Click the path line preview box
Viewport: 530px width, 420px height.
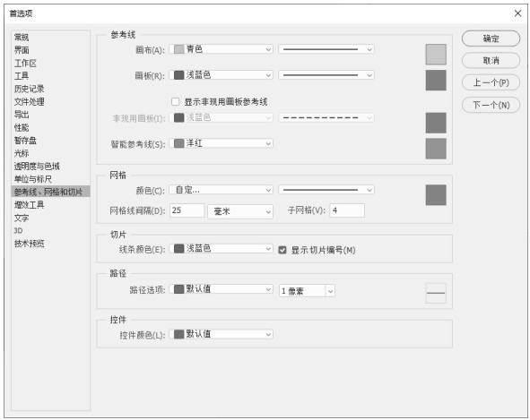tap(436, 293)
